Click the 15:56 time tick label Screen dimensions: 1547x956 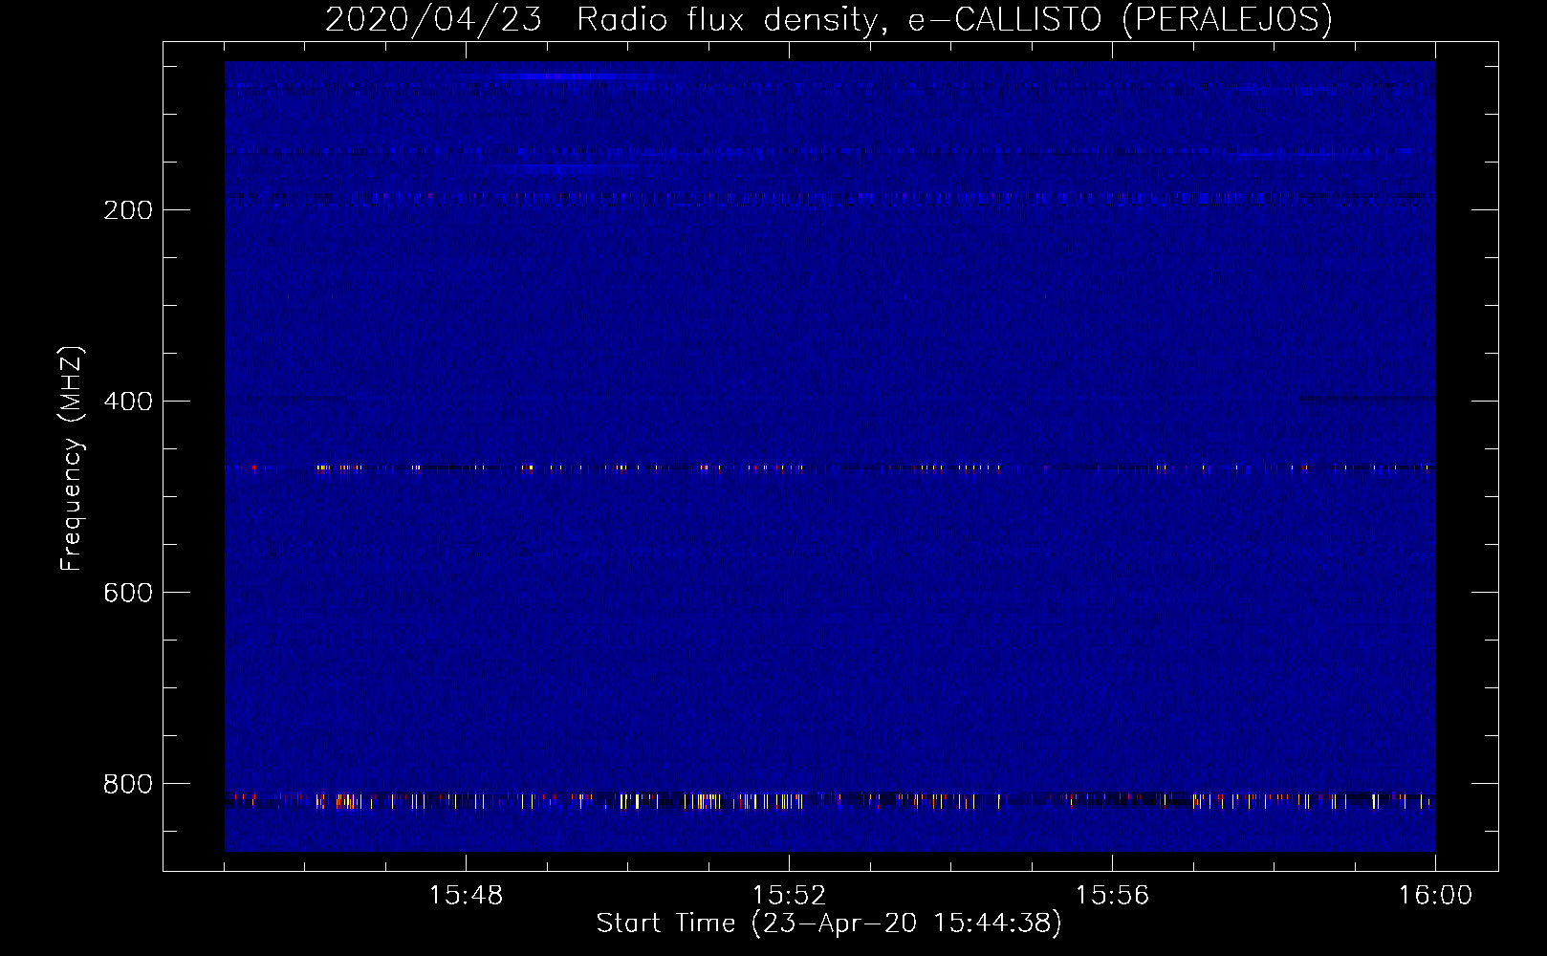(x=1112, y=896)
